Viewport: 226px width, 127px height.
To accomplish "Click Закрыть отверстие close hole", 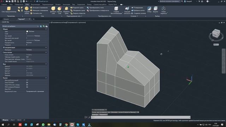I will pyautogui.click(x=78, y=13).
